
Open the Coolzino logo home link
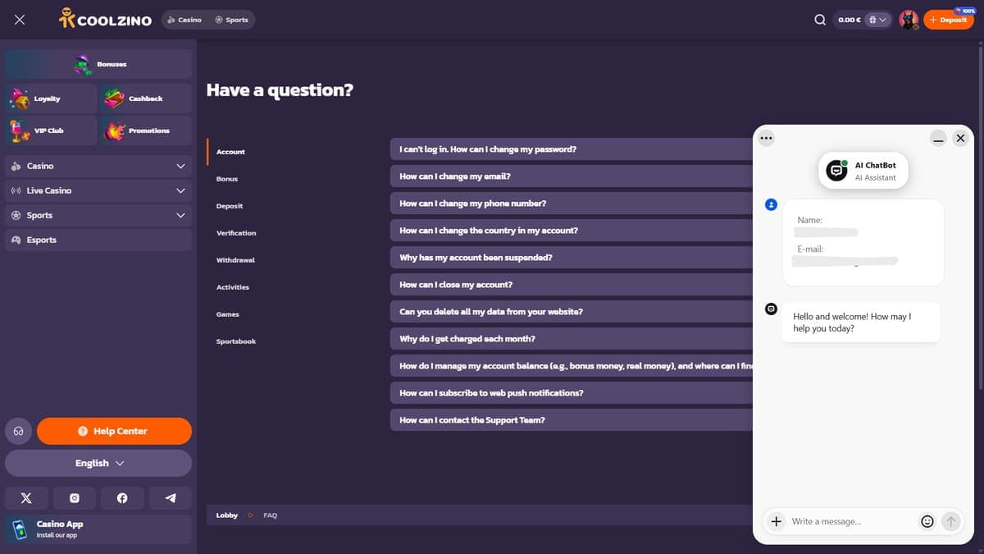(x=106, y=19)
